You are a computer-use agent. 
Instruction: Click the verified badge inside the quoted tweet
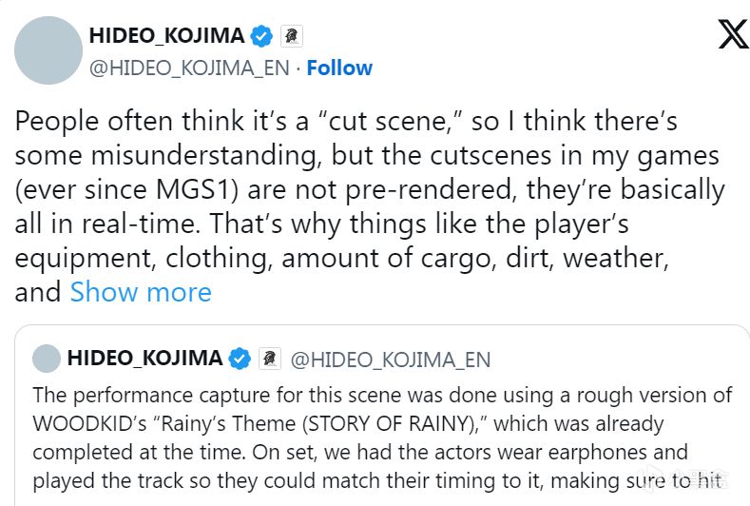click(x=240, y=359)
